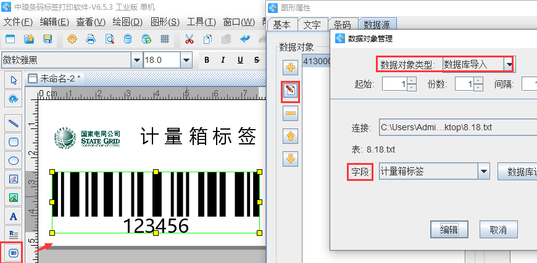Toggle italic text style
Image resolution: width=537 pixels, height=263 pixels.
tap(223, 60)
